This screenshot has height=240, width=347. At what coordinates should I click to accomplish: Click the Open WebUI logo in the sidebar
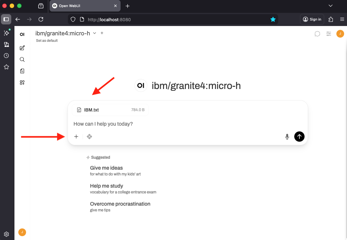coord(22,34)
